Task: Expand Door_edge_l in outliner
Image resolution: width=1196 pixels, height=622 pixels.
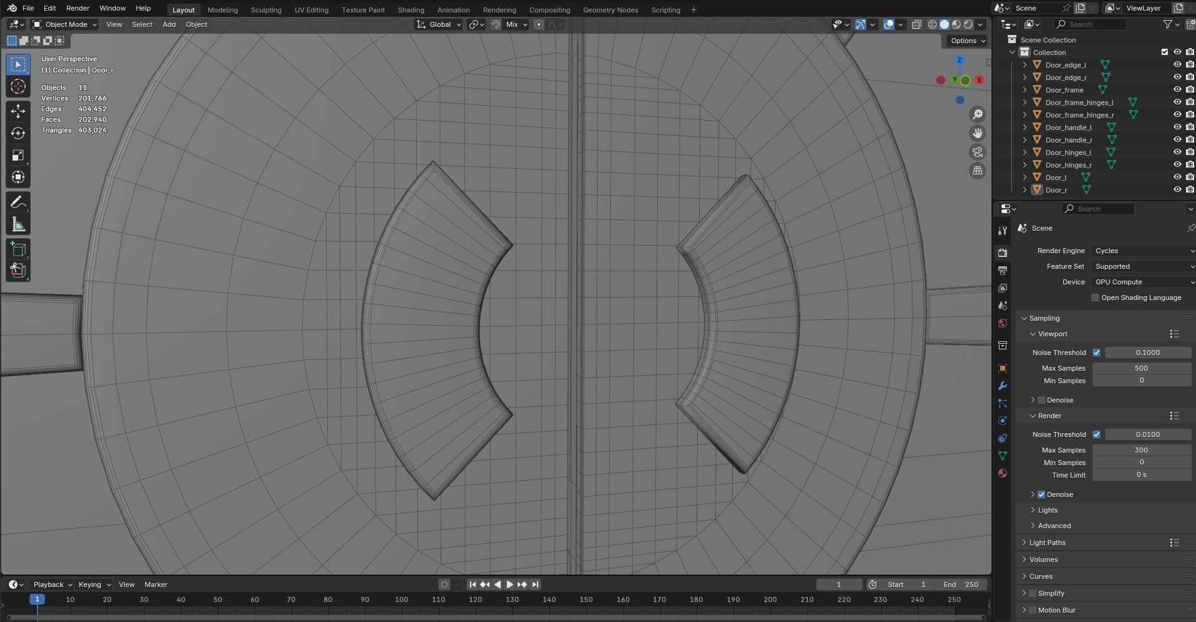Action: (x=1025, y=65)
